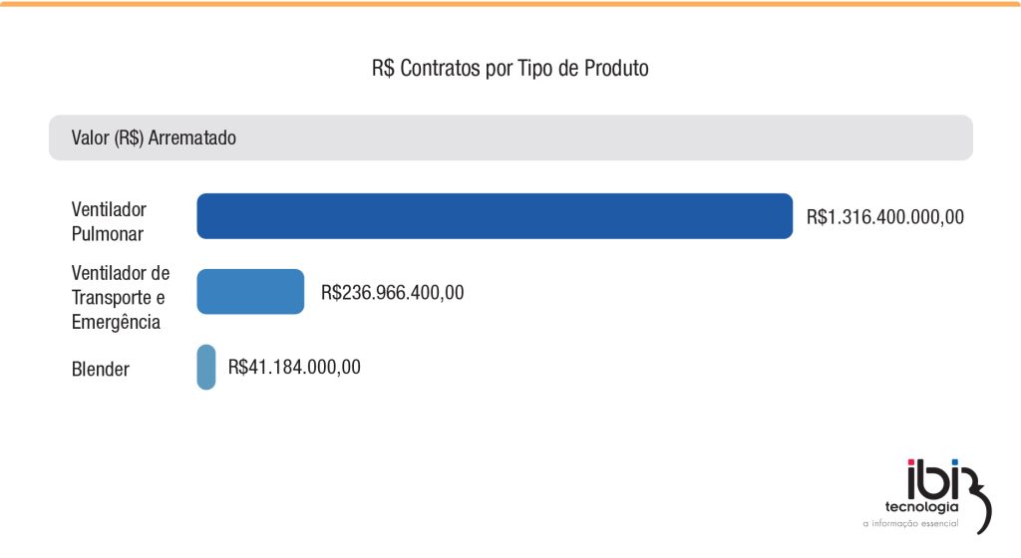Click the Blender category label
Image resolution: width=1021 pixels, height=558 pixels.
pyautogui.click(x=101, y=369)
